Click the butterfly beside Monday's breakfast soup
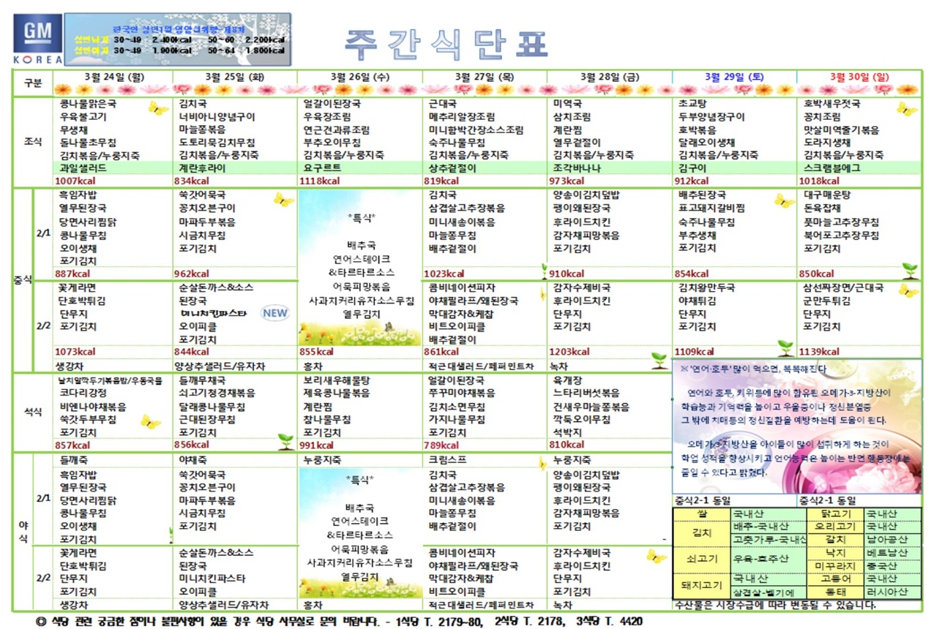Image resolution: width=931 pixels, height=629 pixels. 158,108
